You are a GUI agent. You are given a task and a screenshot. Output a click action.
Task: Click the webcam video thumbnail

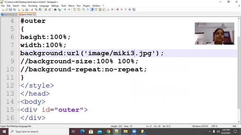[214, 33]
